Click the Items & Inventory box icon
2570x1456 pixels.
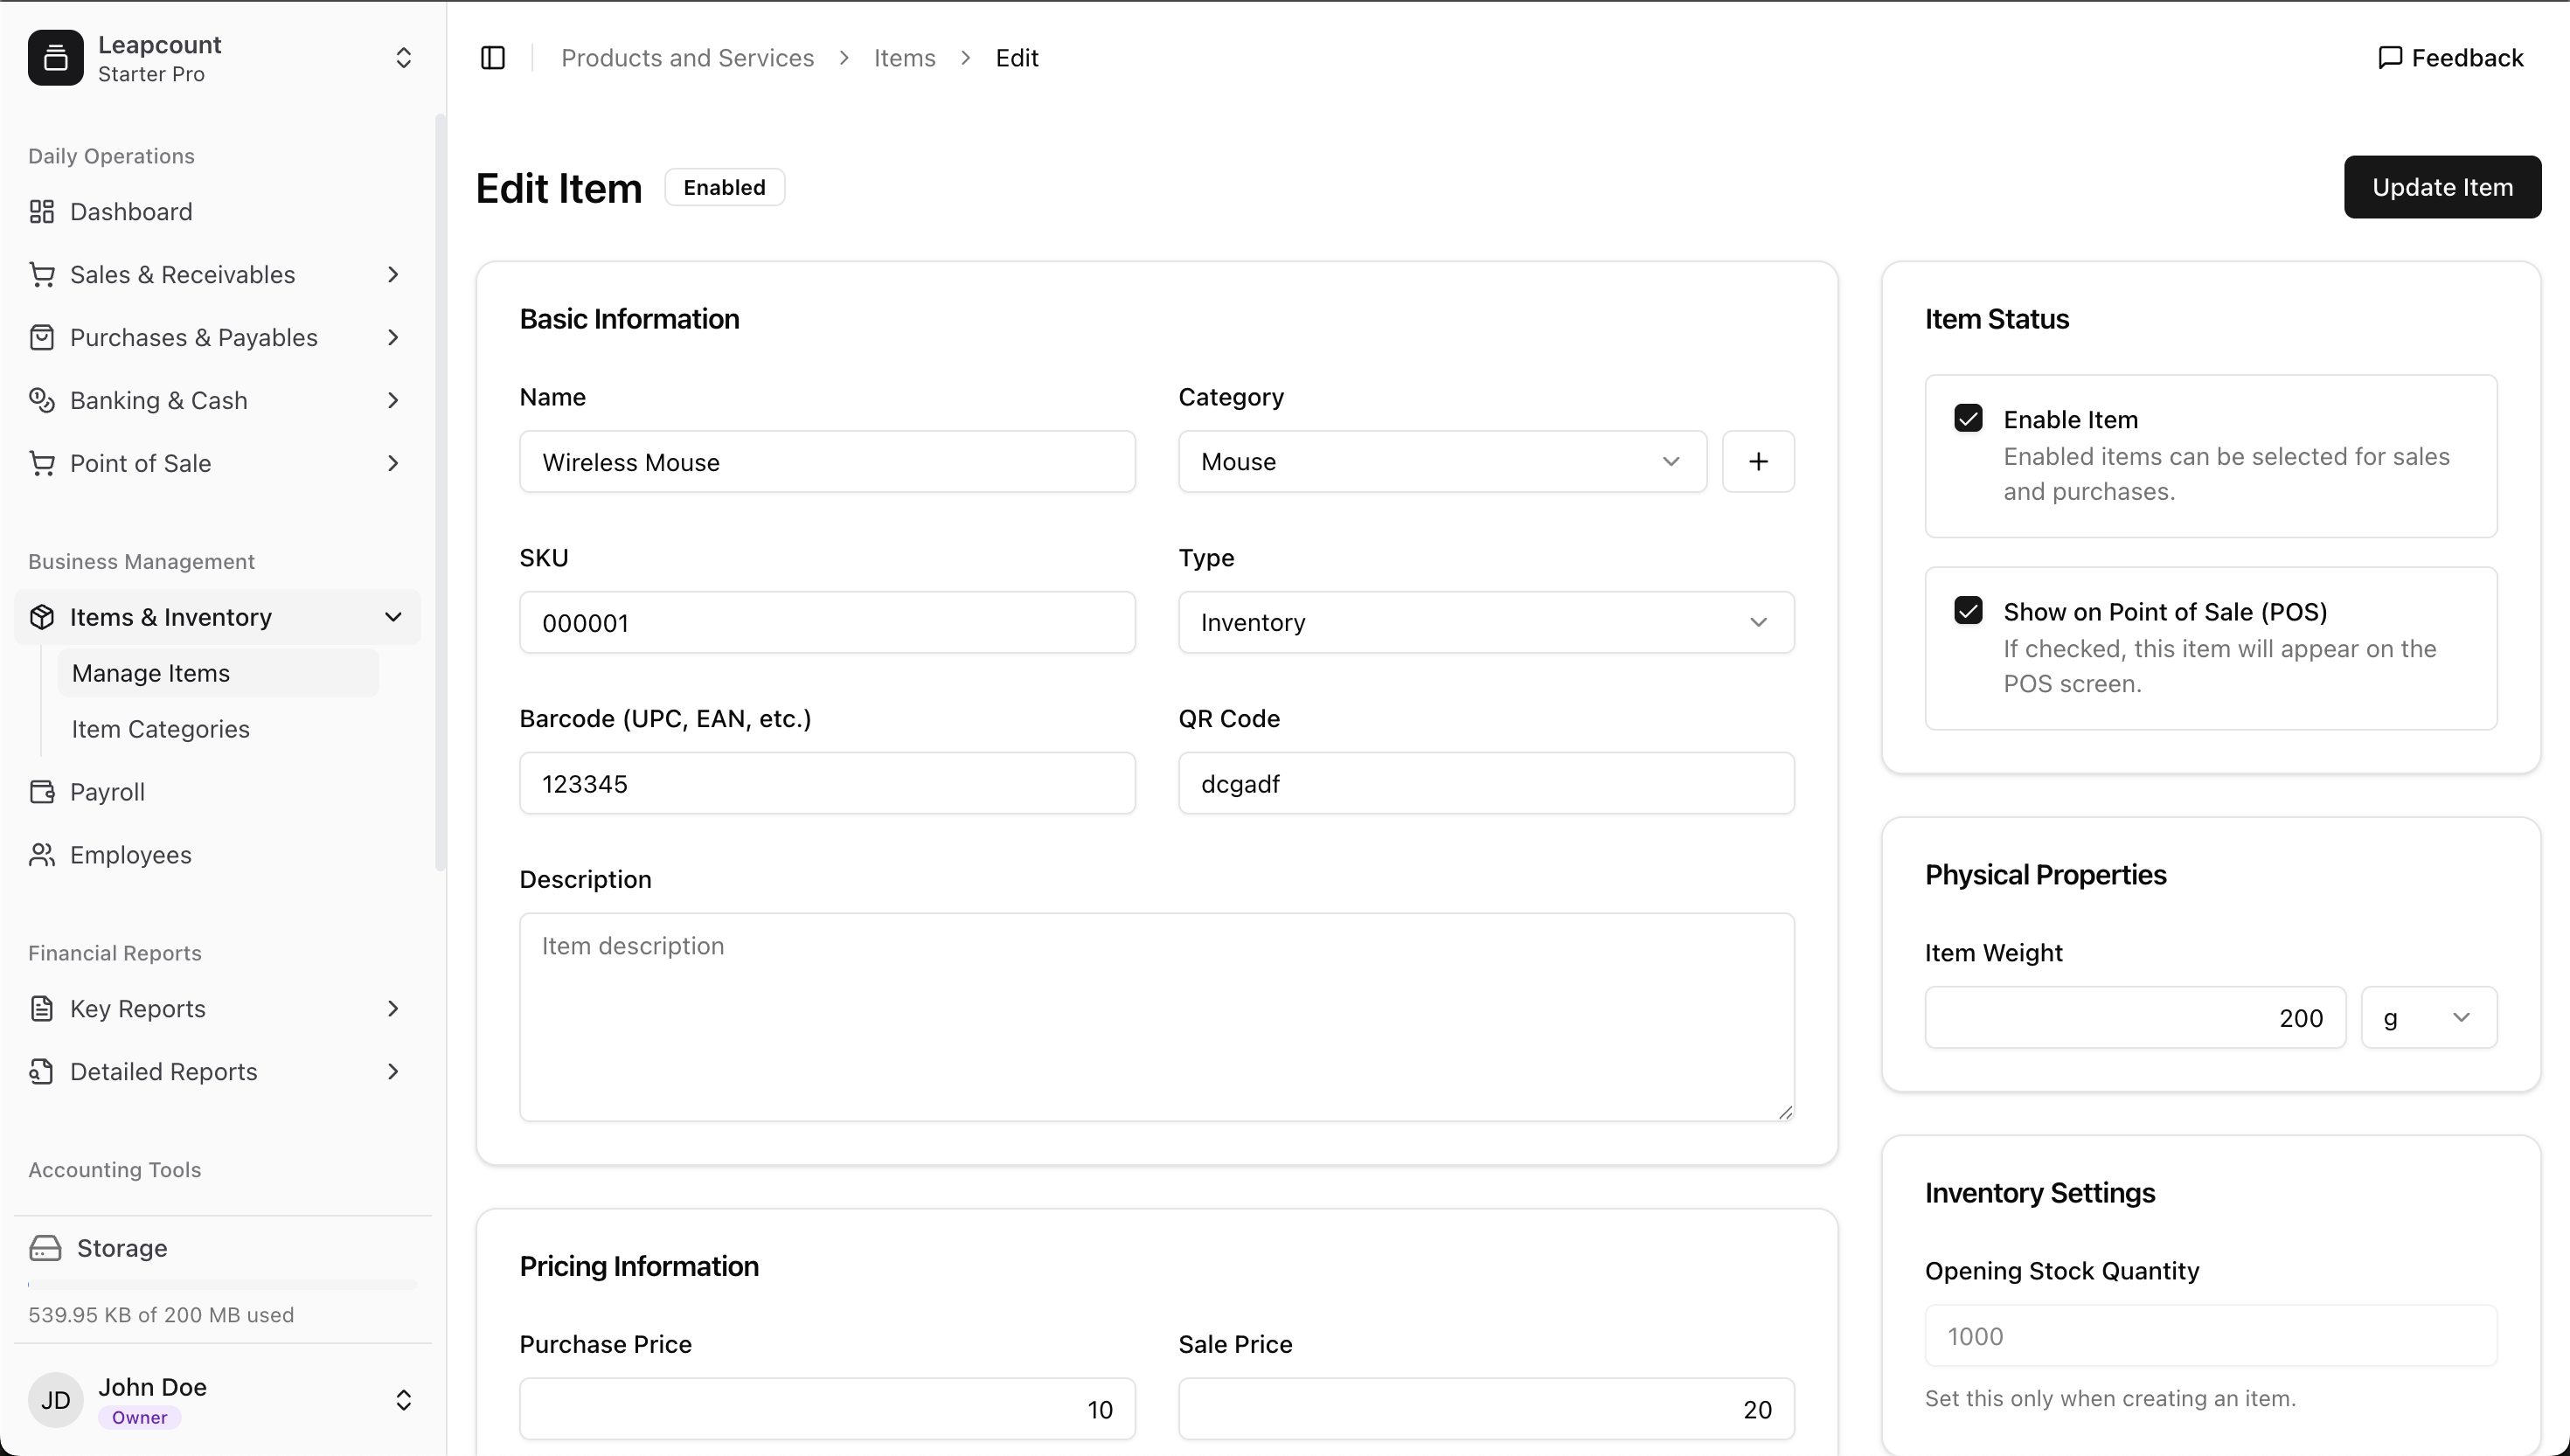[42, 617]
